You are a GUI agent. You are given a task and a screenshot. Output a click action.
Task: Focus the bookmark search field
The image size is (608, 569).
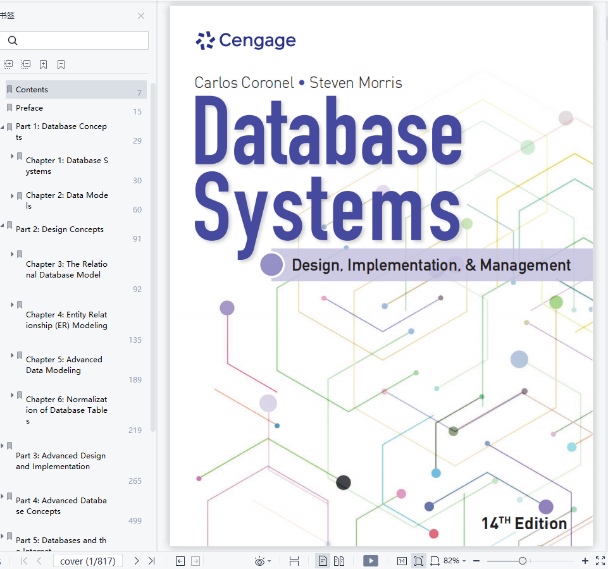[x=74, y=40]
